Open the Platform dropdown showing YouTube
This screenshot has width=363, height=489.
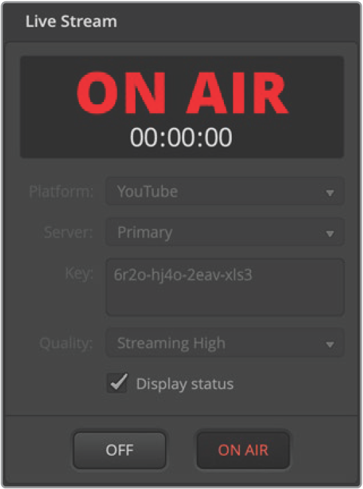[x=225, y=191]
